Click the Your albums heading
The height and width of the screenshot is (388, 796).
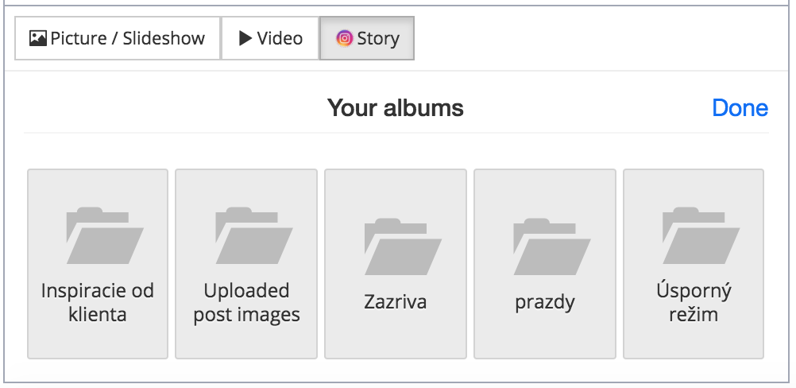coord(395,107)
